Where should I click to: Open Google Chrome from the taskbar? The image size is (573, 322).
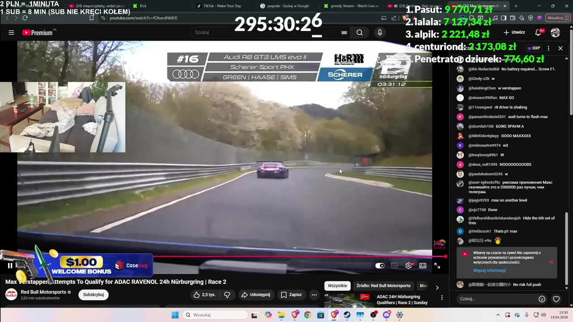(308, 315)
